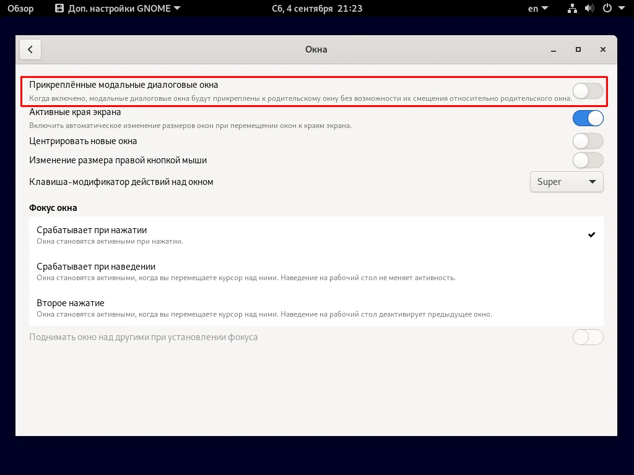Click the volume speaker icon
The width and height of the screenshot is (634, 475).
589,9
